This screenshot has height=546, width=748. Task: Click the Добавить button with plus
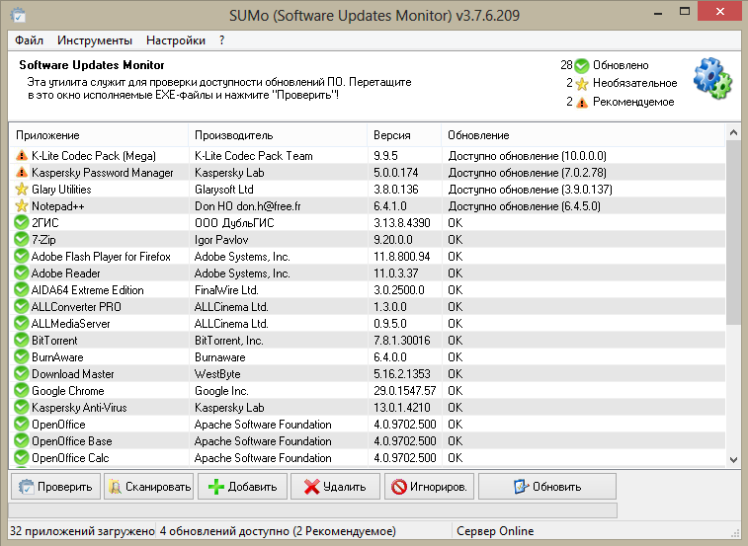(243, 487)
